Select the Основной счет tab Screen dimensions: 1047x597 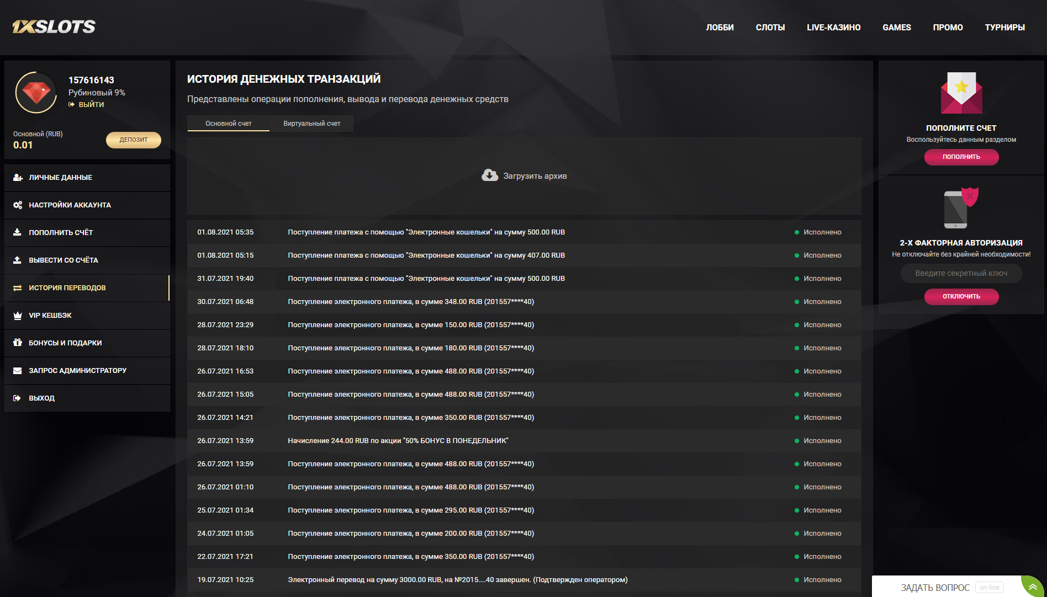[228, 124]
